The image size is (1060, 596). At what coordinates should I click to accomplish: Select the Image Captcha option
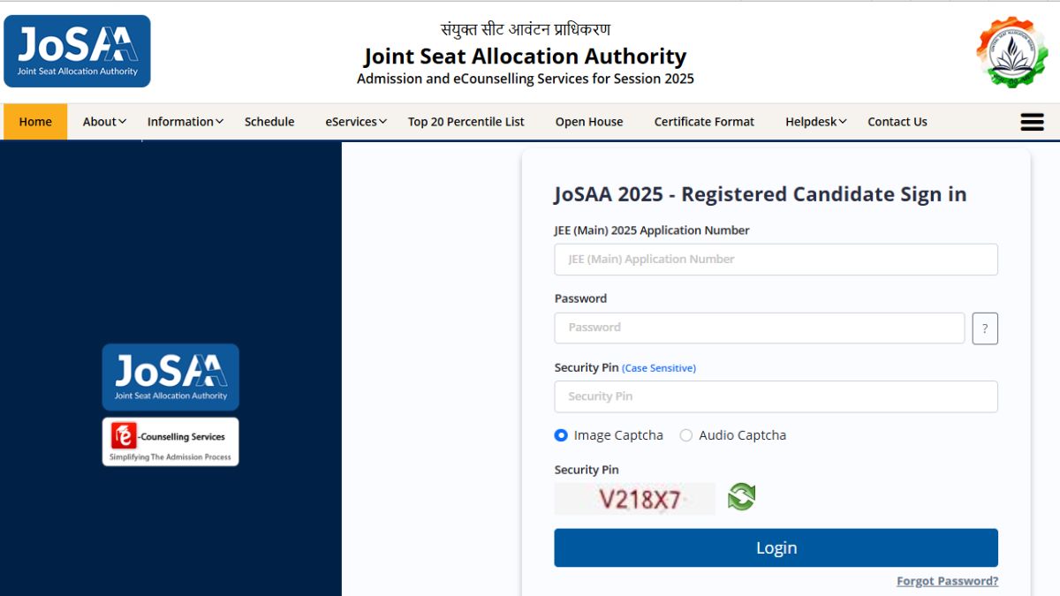pos(562,434)
